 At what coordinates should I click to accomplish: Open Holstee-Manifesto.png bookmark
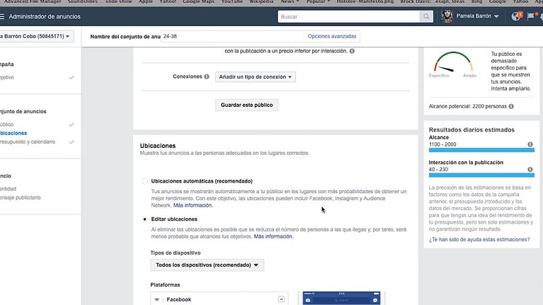pos(365,1)
